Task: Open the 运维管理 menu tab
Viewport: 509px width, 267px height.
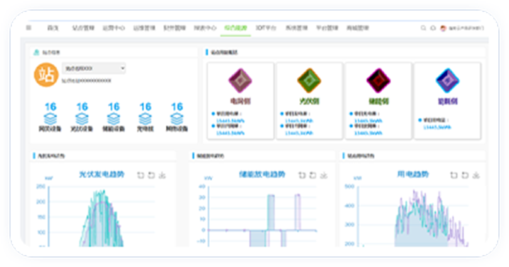Action: (144, 28)
